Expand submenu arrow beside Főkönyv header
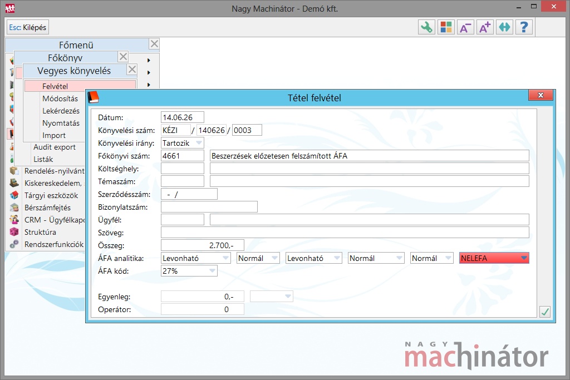 149,60
